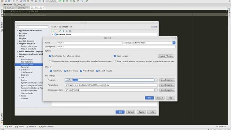231x130 pixels.
Task: Expand the Database settings node
Action: (19, 70)
